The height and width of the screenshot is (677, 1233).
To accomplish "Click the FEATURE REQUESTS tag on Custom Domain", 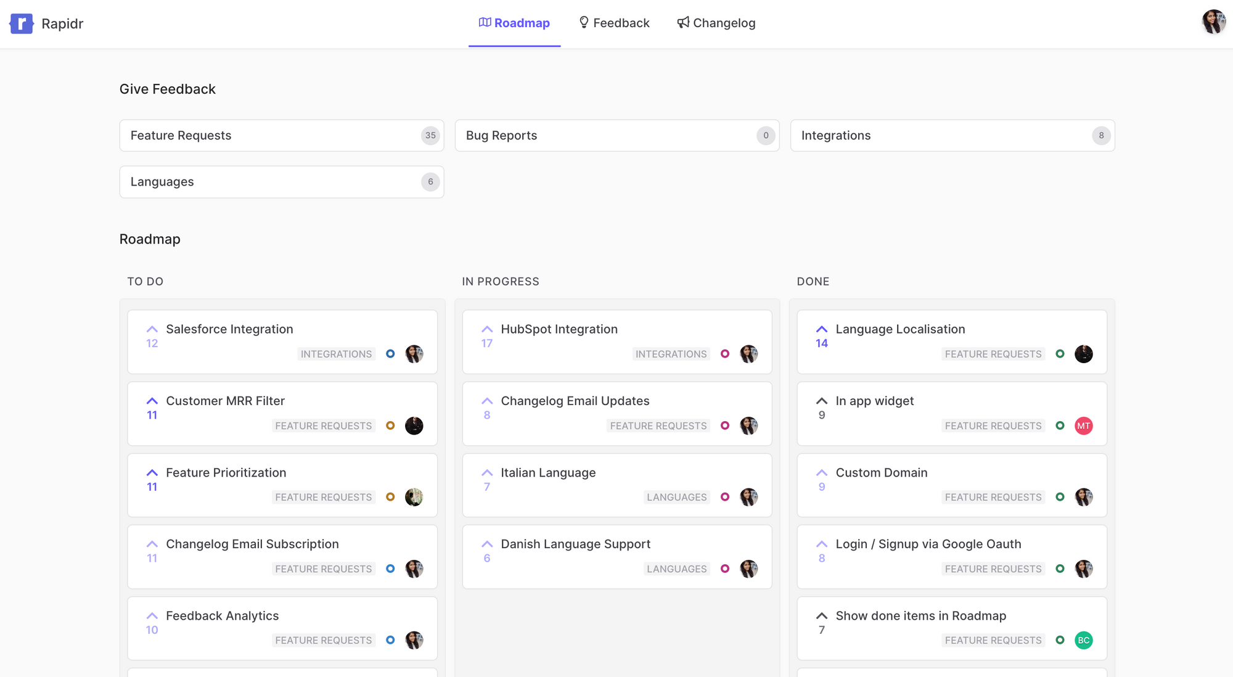I will click(993, 497).
